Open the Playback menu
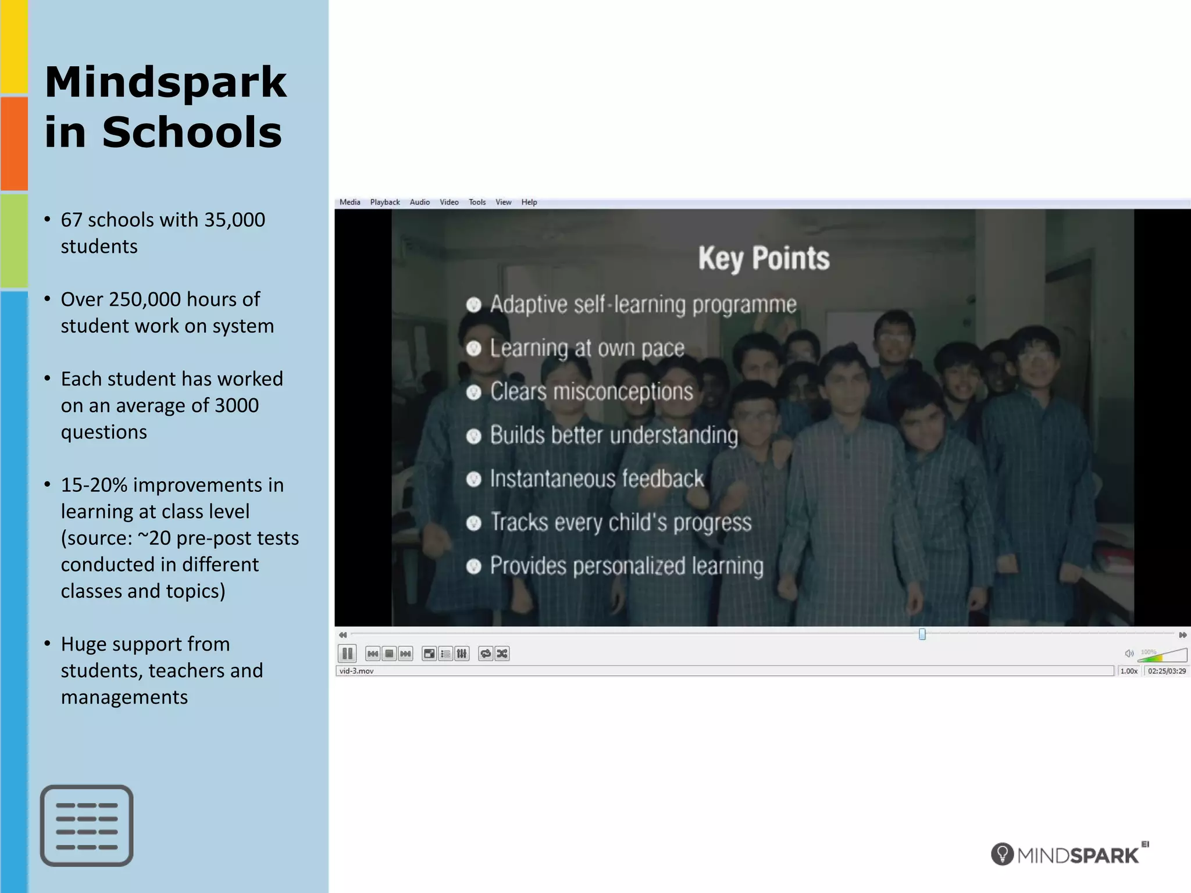The height and width of the screenshot is (893, 1191). pos(385,202)
